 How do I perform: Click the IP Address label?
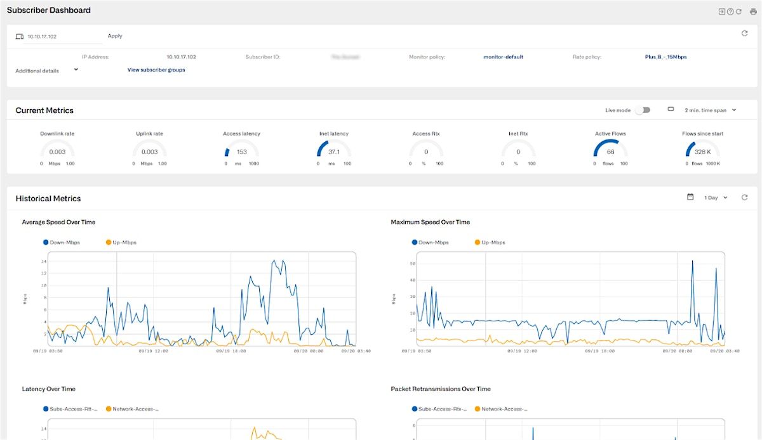pyautogui.click(x=96, y=57)
